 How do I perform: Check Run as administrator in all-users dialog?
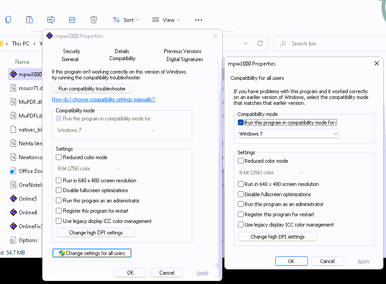tap(241, 204)
